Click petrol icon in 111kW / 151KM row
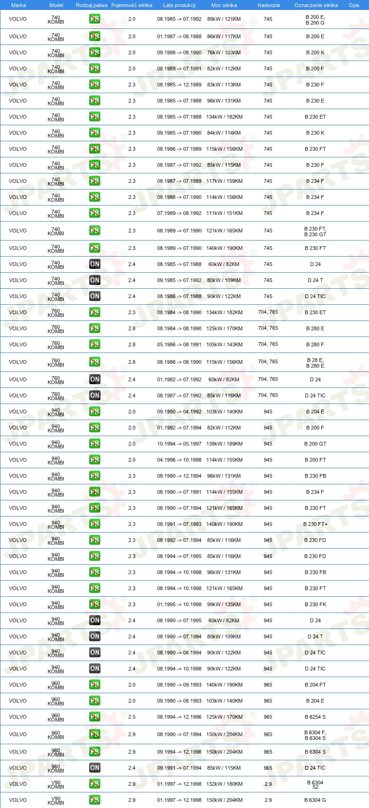The image size is (369, 808). point(95,213)
